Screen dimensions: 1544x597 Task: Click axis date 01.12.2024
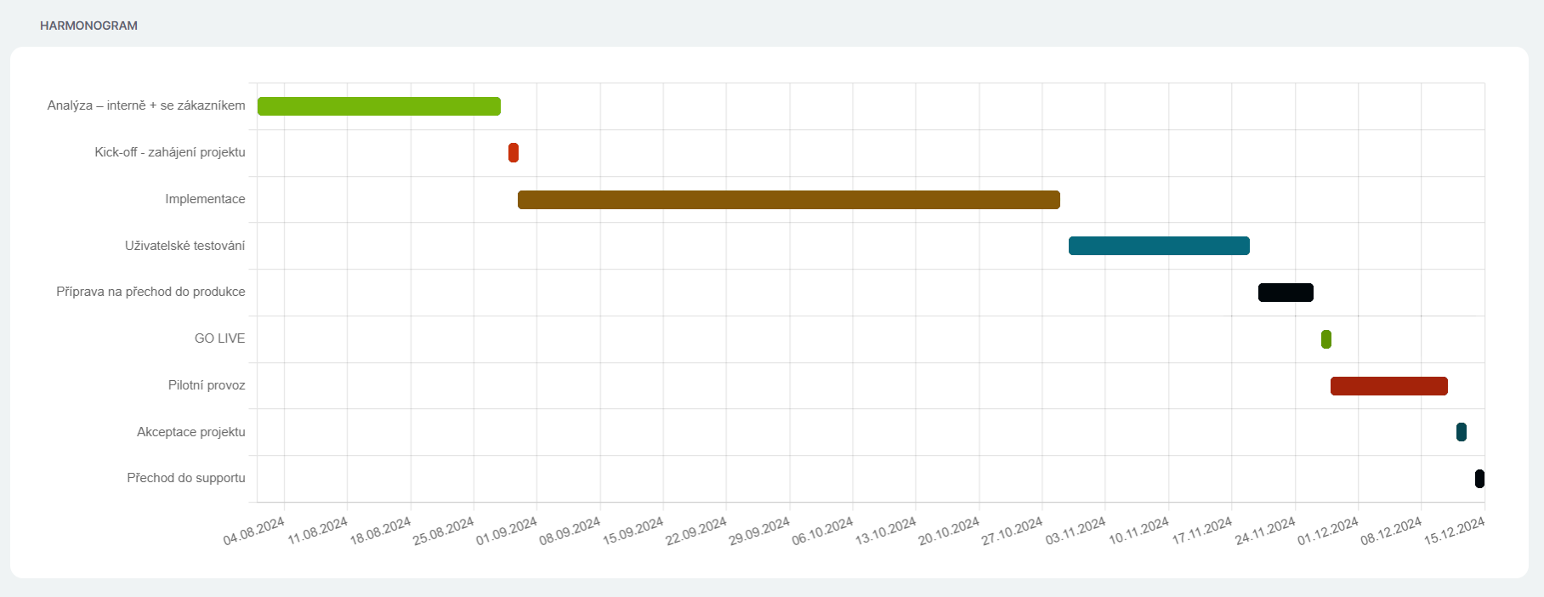(x=1328, y=532)
